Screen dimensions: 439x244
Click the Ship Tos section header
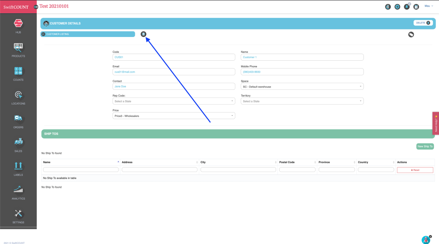(x=238, y=134)
